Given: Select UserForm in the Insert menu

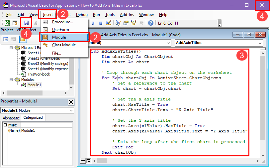Looking at the screenshot, I should tap(64, 30).
